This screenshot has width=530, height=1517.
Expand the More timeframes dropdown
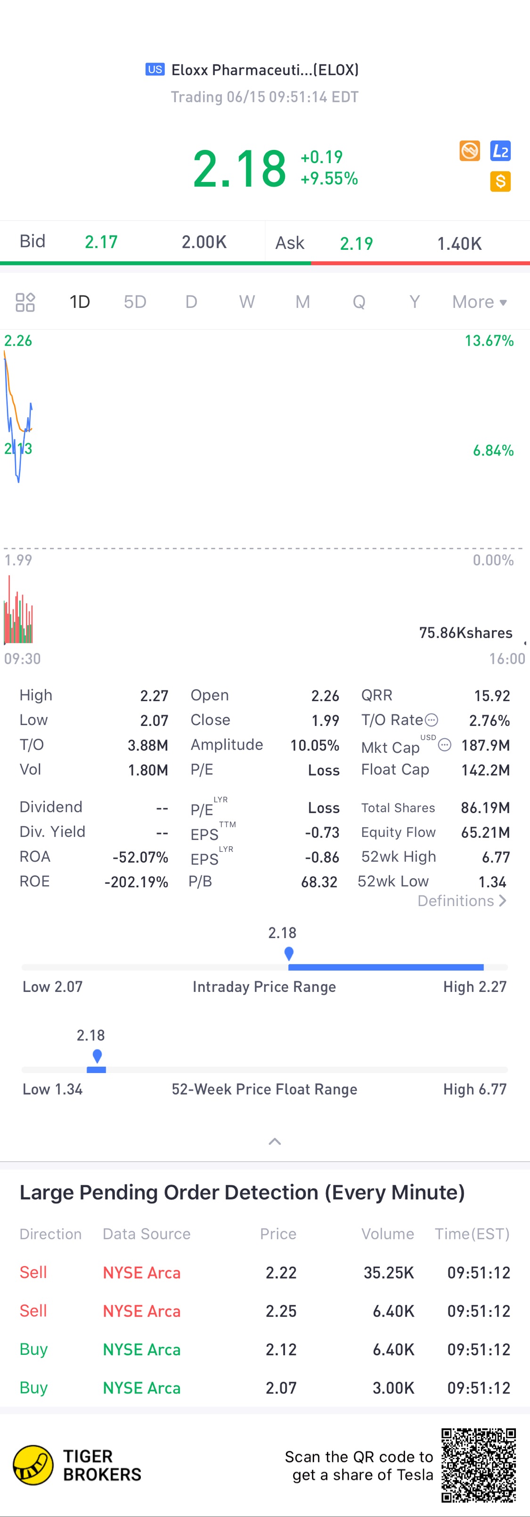[479, 302]
